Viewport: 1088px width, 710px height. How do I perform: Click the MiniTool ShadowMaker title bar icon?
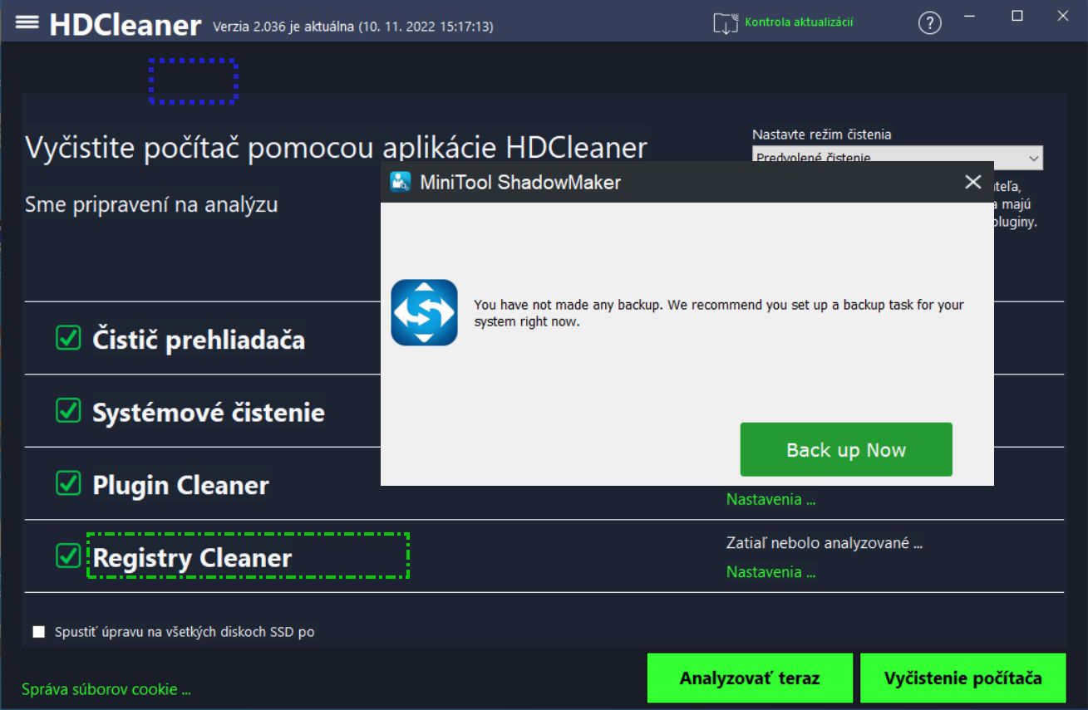point(401,182)
